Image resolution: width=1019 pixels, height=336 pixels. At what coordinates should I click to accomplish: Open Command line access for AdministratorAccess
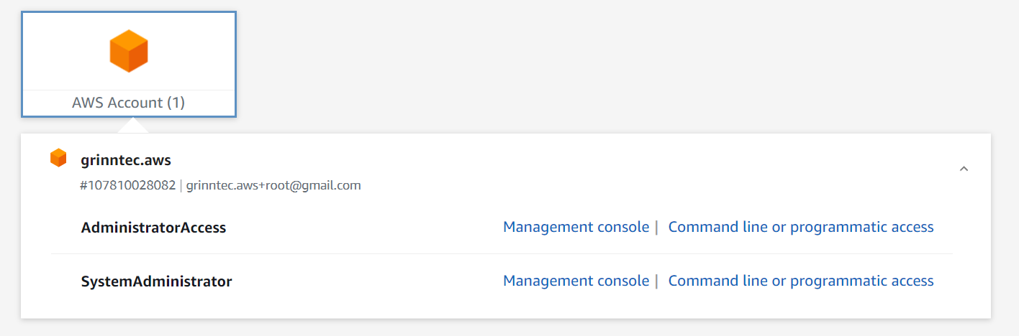(801, 227)
